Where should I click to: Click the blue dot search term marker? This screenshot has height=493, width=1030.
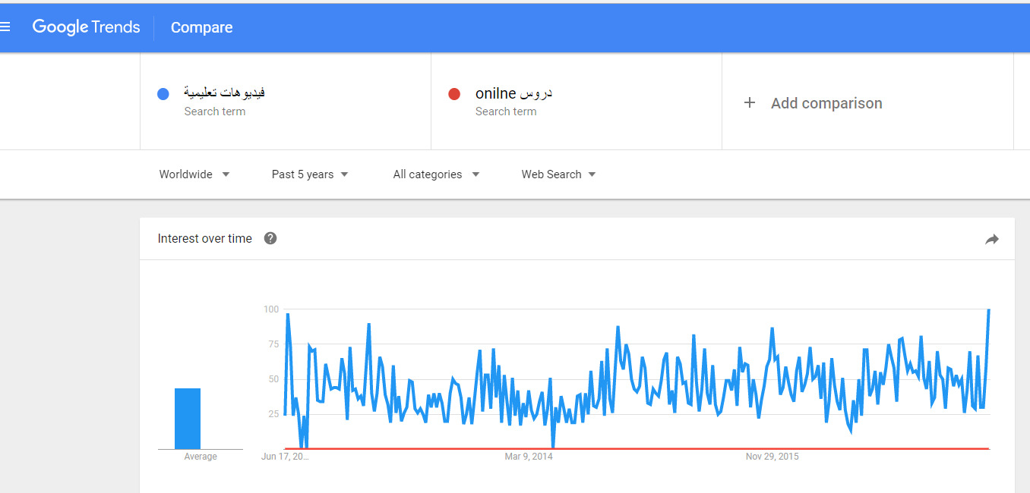(x=163, y=94)
